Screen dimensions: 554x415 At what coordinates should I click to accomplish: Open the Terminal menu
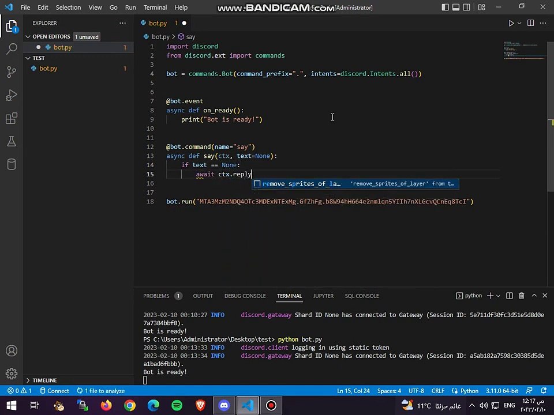click(x=155, y=7)
